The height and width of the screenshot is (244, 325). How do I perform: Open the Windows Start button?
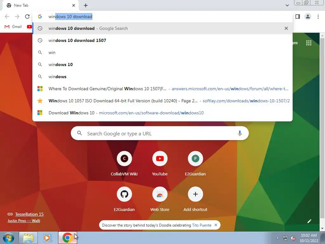tap(9, 238)
